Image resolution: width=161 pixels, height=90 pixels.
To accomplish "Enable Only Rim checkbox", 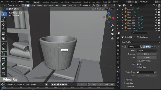I will (x=138, y=67).
